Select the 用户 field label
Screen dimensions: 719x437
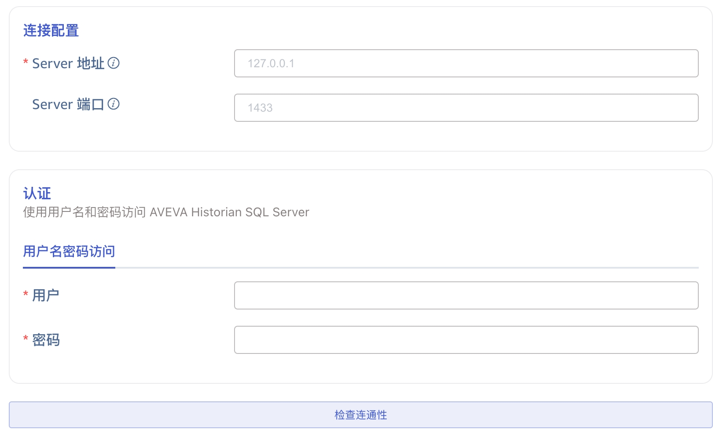tap(46, 295)
